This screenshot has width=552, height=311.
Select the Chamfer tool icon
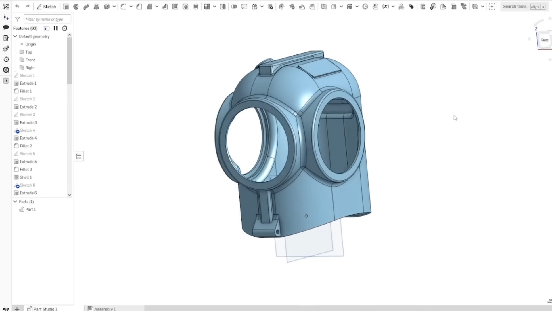139,7
